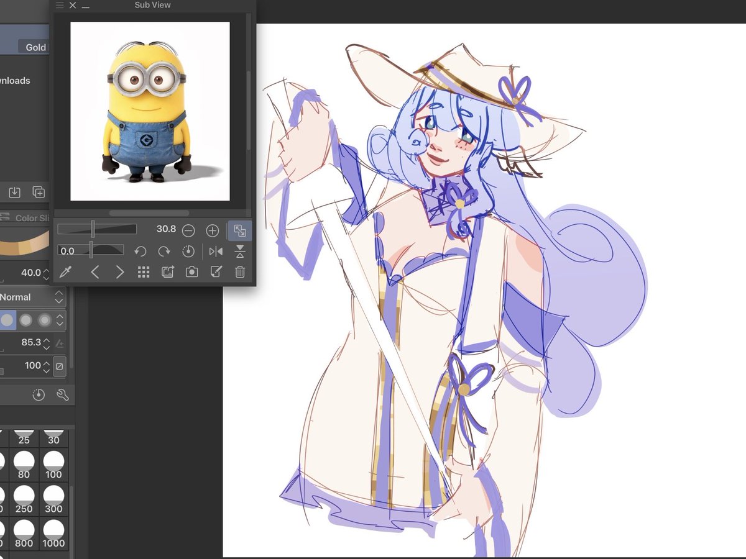Open the Sub View camera capture
746x559 pixels.
191,272
